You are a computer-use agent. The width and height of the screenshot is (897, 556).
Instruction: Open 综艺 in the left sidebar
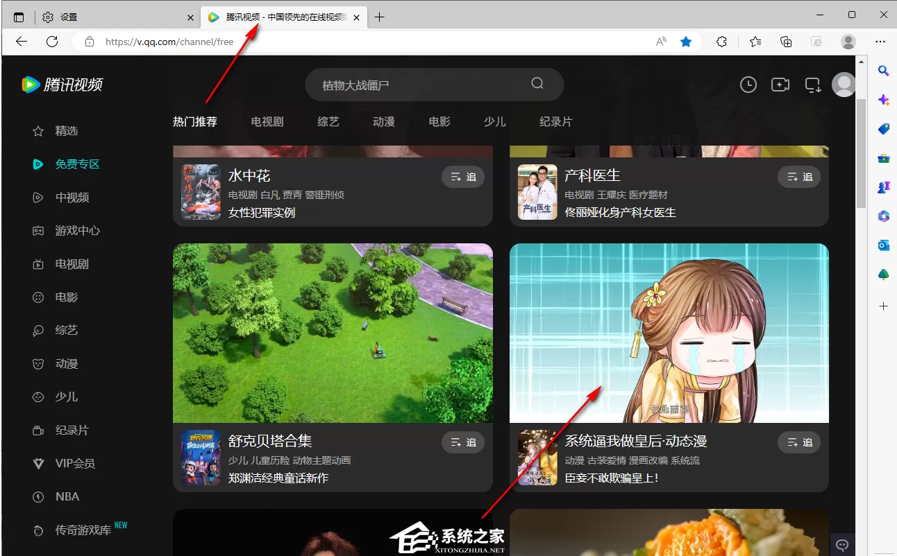pyautogui.click(x=67, y=331)
